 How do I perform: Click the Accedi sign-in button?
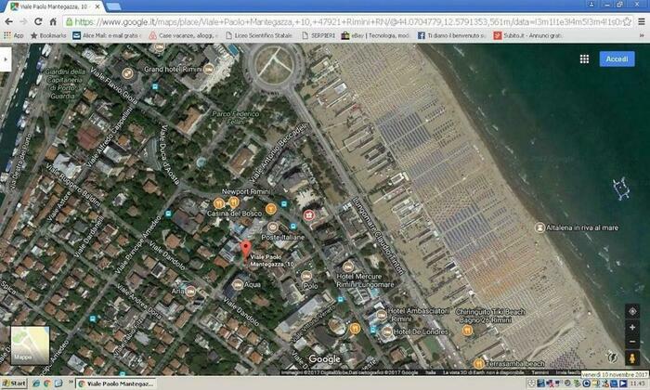(617, 59)
